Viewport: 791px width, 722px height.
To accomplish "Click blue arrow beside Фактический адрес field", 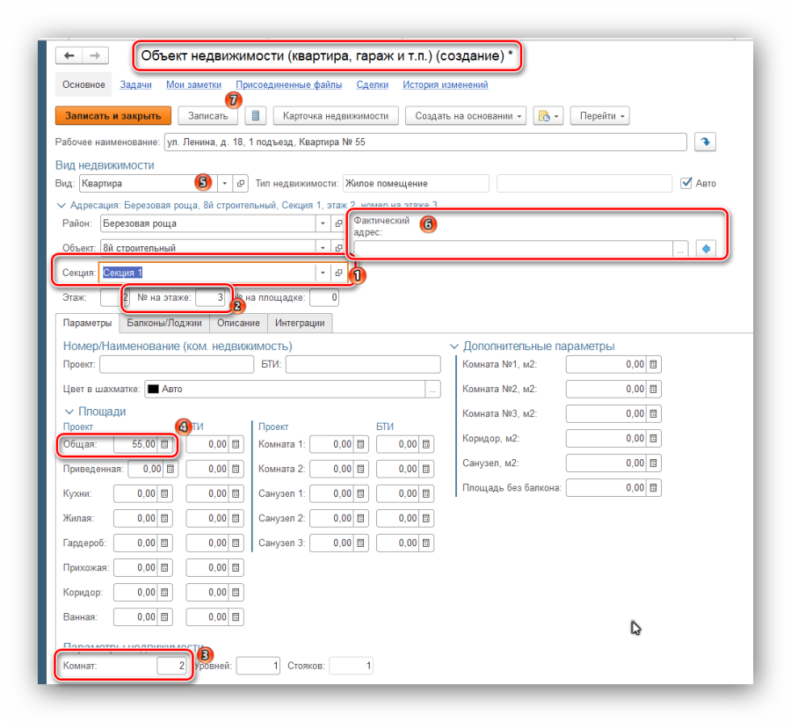I will coord(705,249).
